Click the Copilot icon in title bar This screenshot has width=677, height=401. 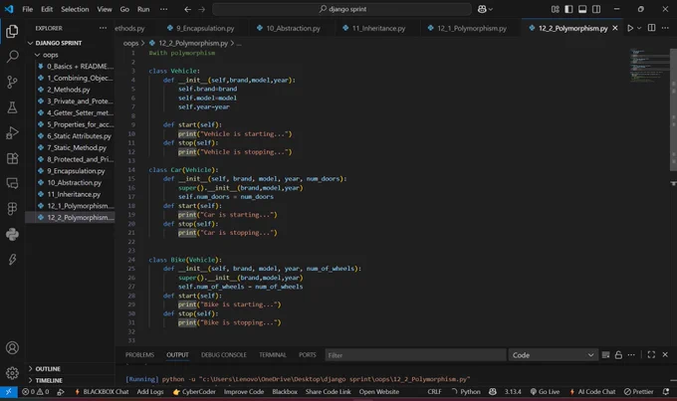pos(482,9)
